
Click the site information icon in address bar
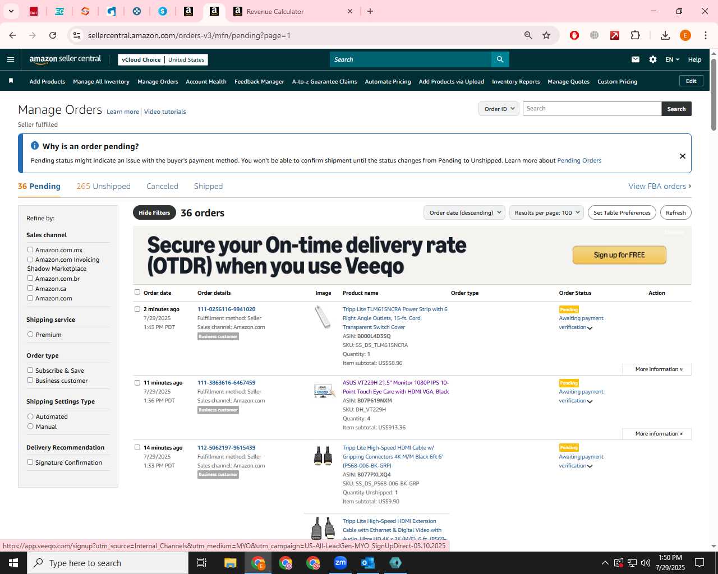coord(77,35)
